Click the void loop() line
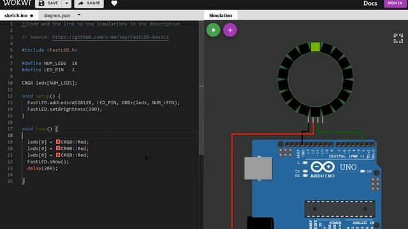 pos(40,128)
